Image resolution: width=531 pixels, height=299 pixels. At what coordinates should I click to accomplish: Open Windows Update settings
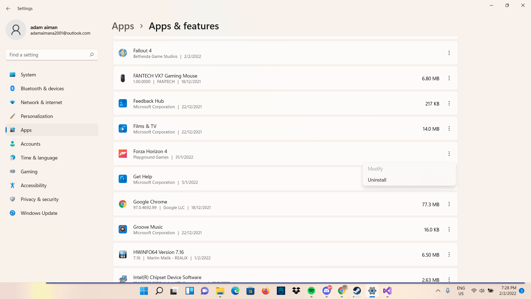pyautogui.click(x=52, y=213)
